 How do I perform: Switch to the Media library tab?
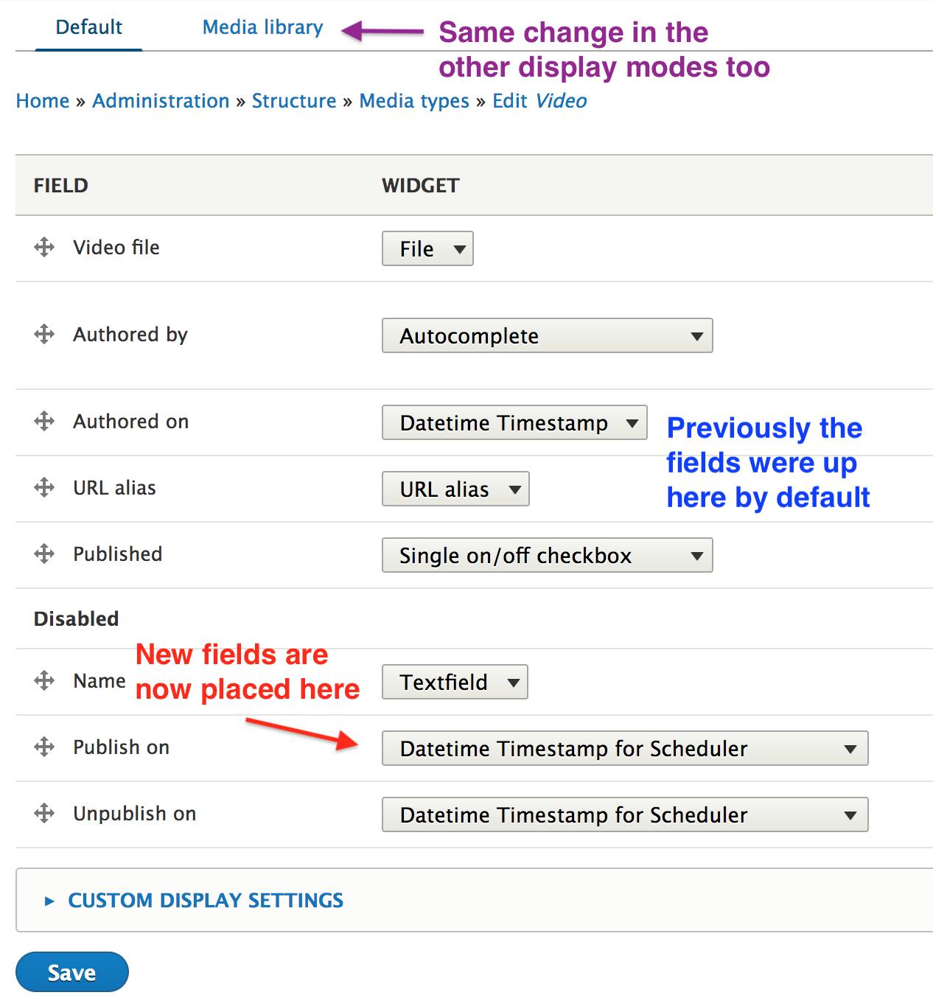262,27
